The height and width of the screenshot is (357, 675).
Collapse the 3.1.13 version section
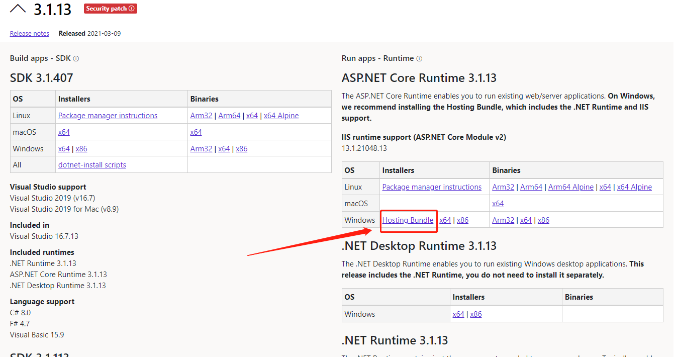(x=18, y=9)
